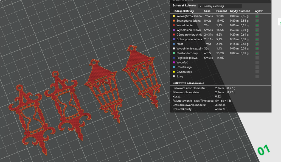Open the Rodzaj ekstruzji color scheme dropdown
Screen dimensions: 281x162
click(x=220, y=6)
